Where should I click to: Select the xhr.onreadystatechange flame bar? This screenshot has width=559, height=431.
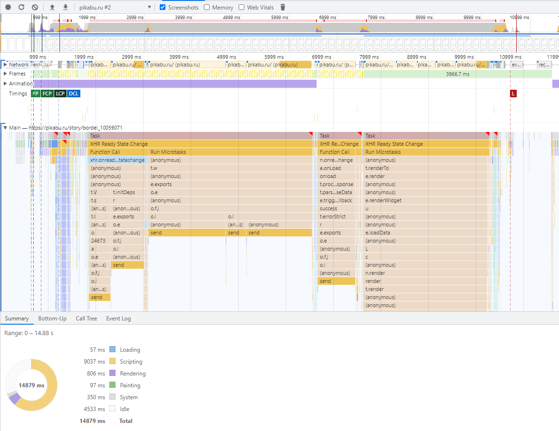(117, 160)
